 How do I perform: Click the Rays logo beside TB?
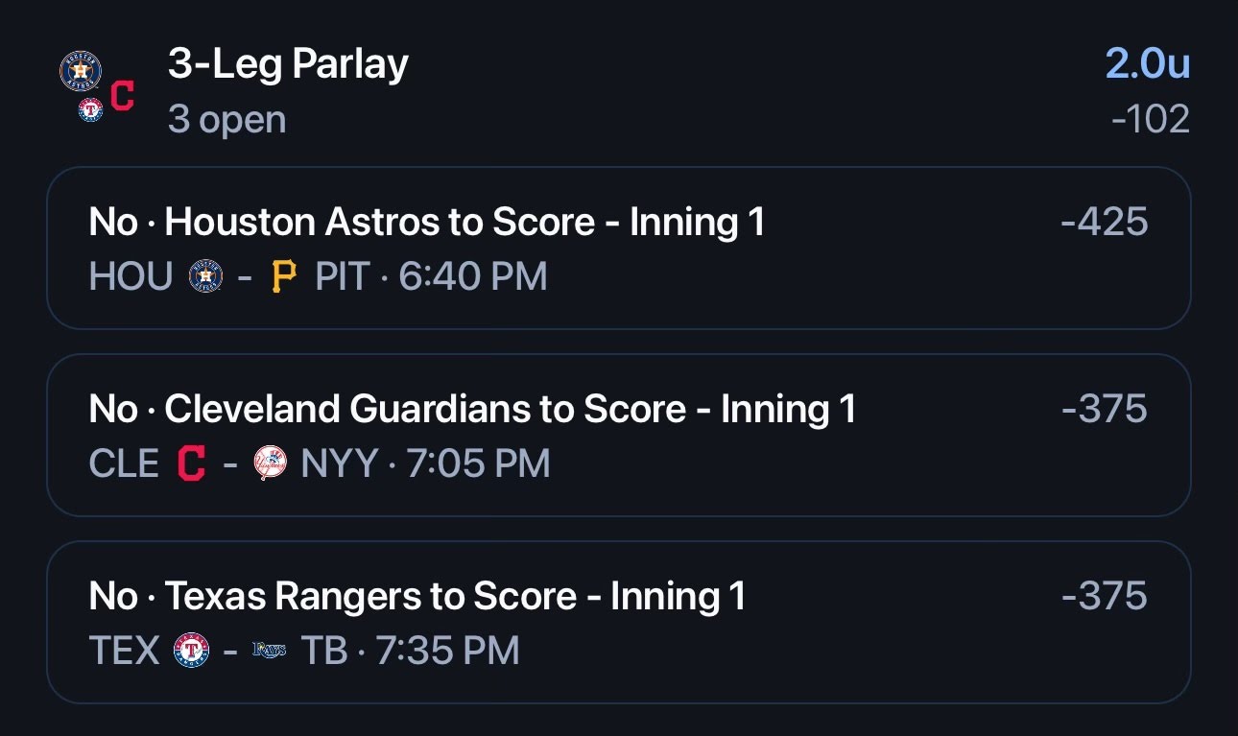coord(270,651)
